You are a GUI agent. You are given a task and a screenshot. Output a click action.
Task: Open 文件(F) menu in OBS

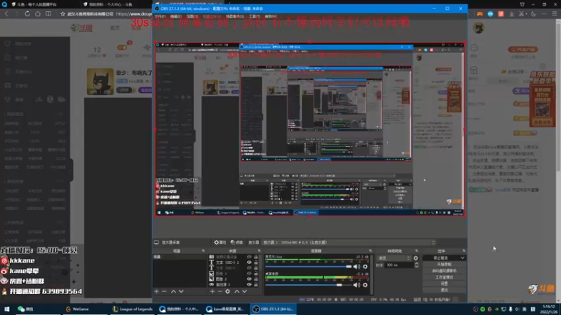(161, 16)
